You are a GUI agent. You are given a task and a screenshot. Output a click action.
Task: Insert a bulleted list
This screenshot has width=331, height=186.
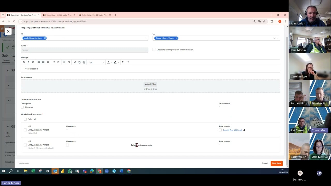54,62
